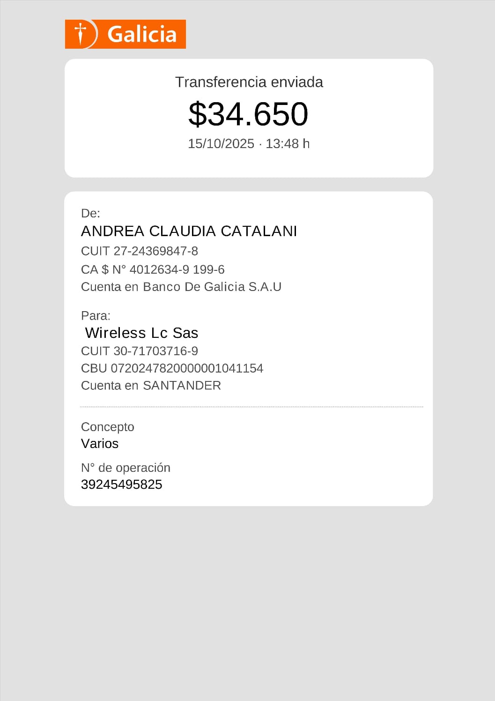Select operation number 39245495825
Screen dimensions: 495x701
tap(121, 485)
